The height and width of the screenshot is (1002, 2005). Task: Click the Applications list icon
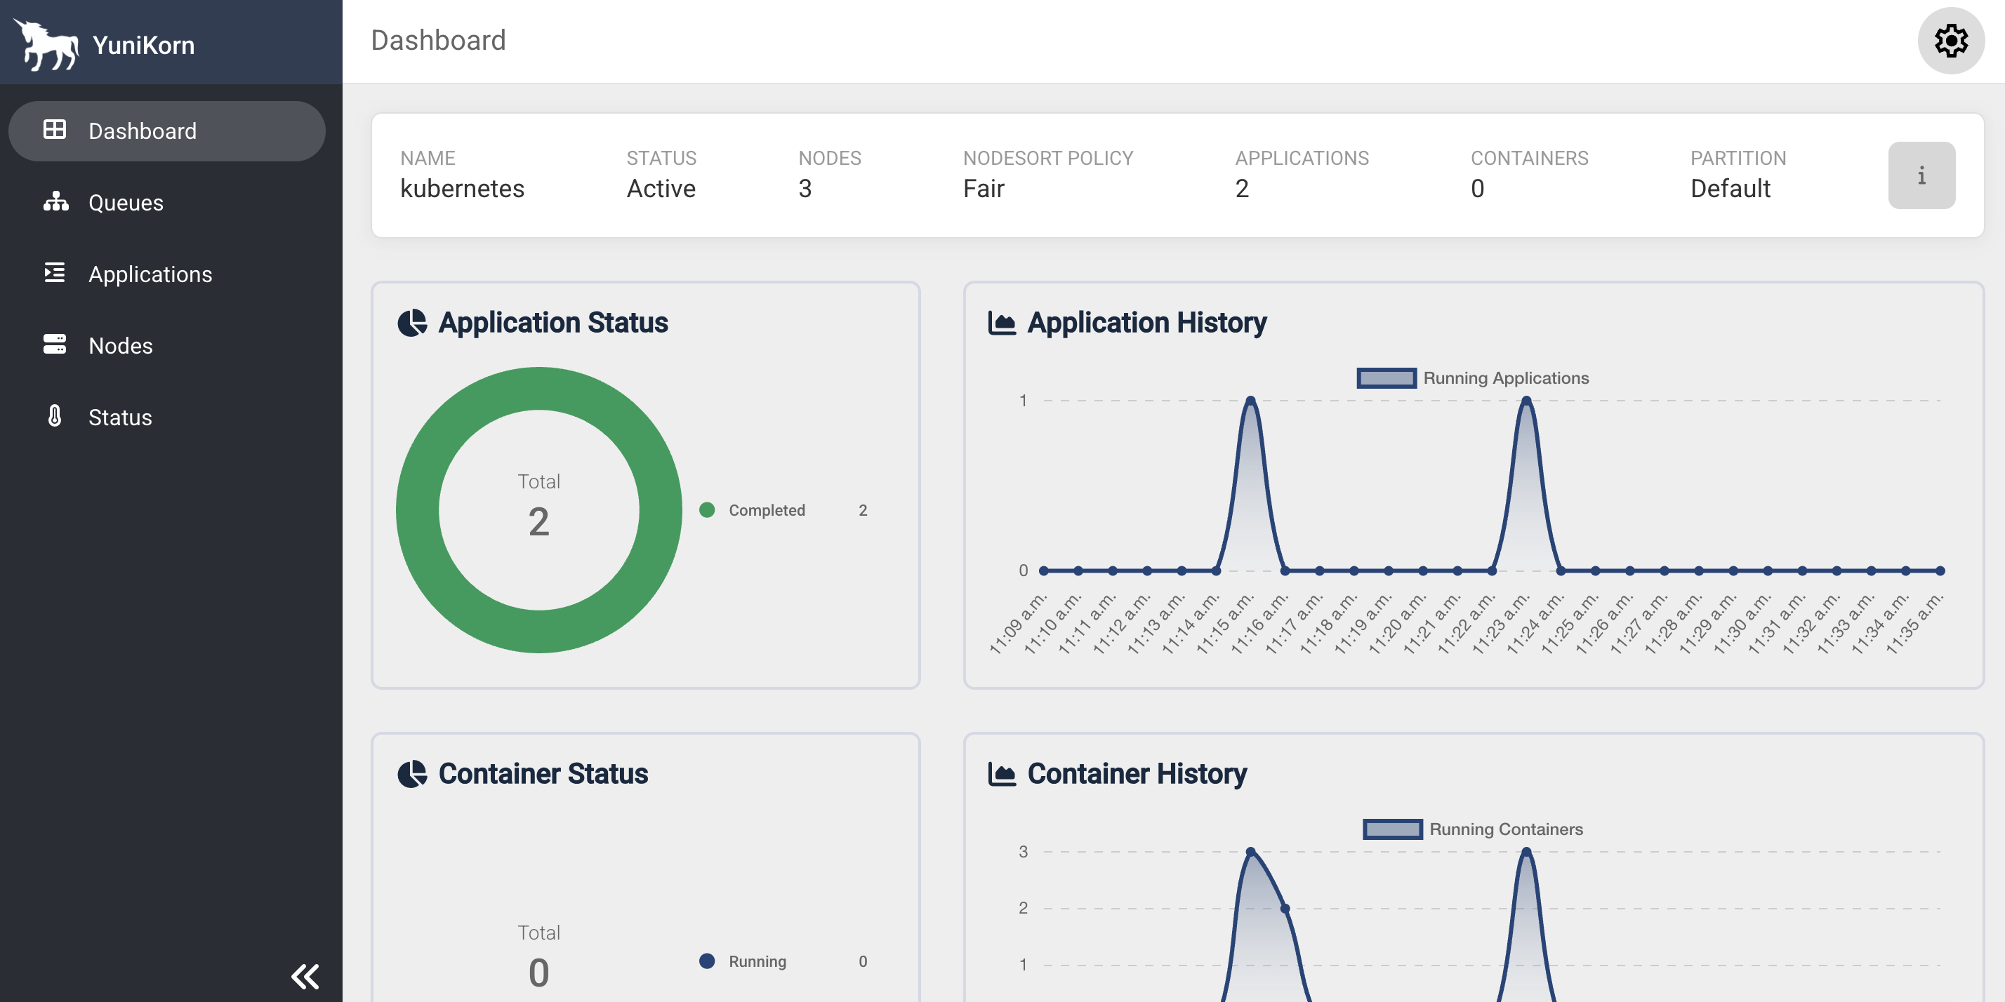point(55,272)
